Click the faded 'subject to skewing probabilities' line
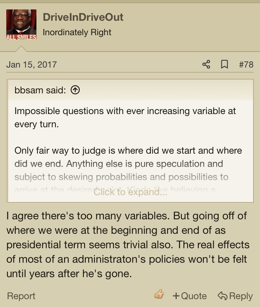Screen dimensions: 260x307 [x=121, y=177]
